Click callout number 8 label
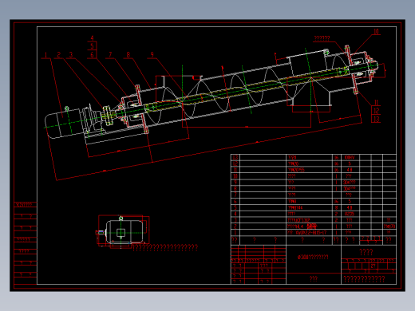Viewport: 415px width, 311px height. tap(128, 55)
